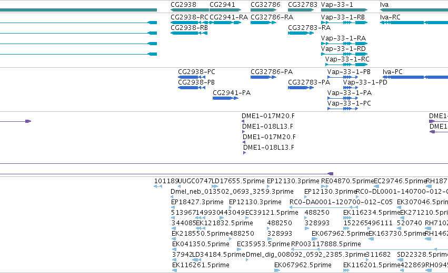This screenshot has height=273, width=448.
Task: Click the EK116201.5prime label
Action: [372, 265]
